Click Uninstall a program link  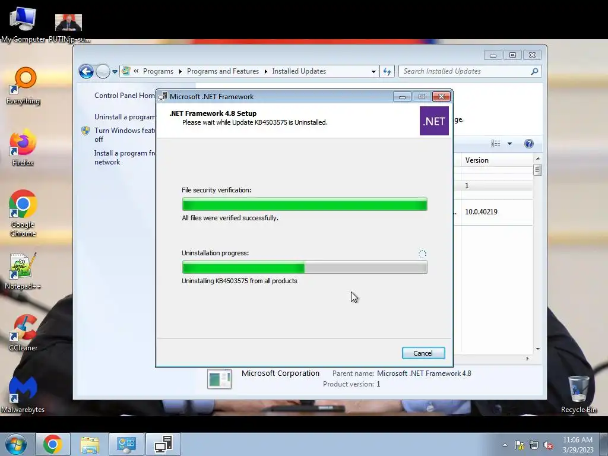(x=125, y=117)
